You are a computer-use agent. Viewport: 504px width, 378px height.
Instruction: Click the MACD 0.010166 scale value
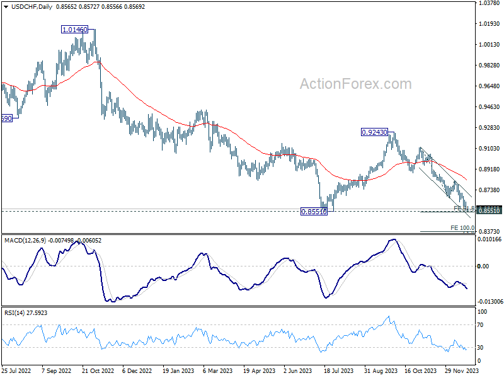(x=490, y=239)
